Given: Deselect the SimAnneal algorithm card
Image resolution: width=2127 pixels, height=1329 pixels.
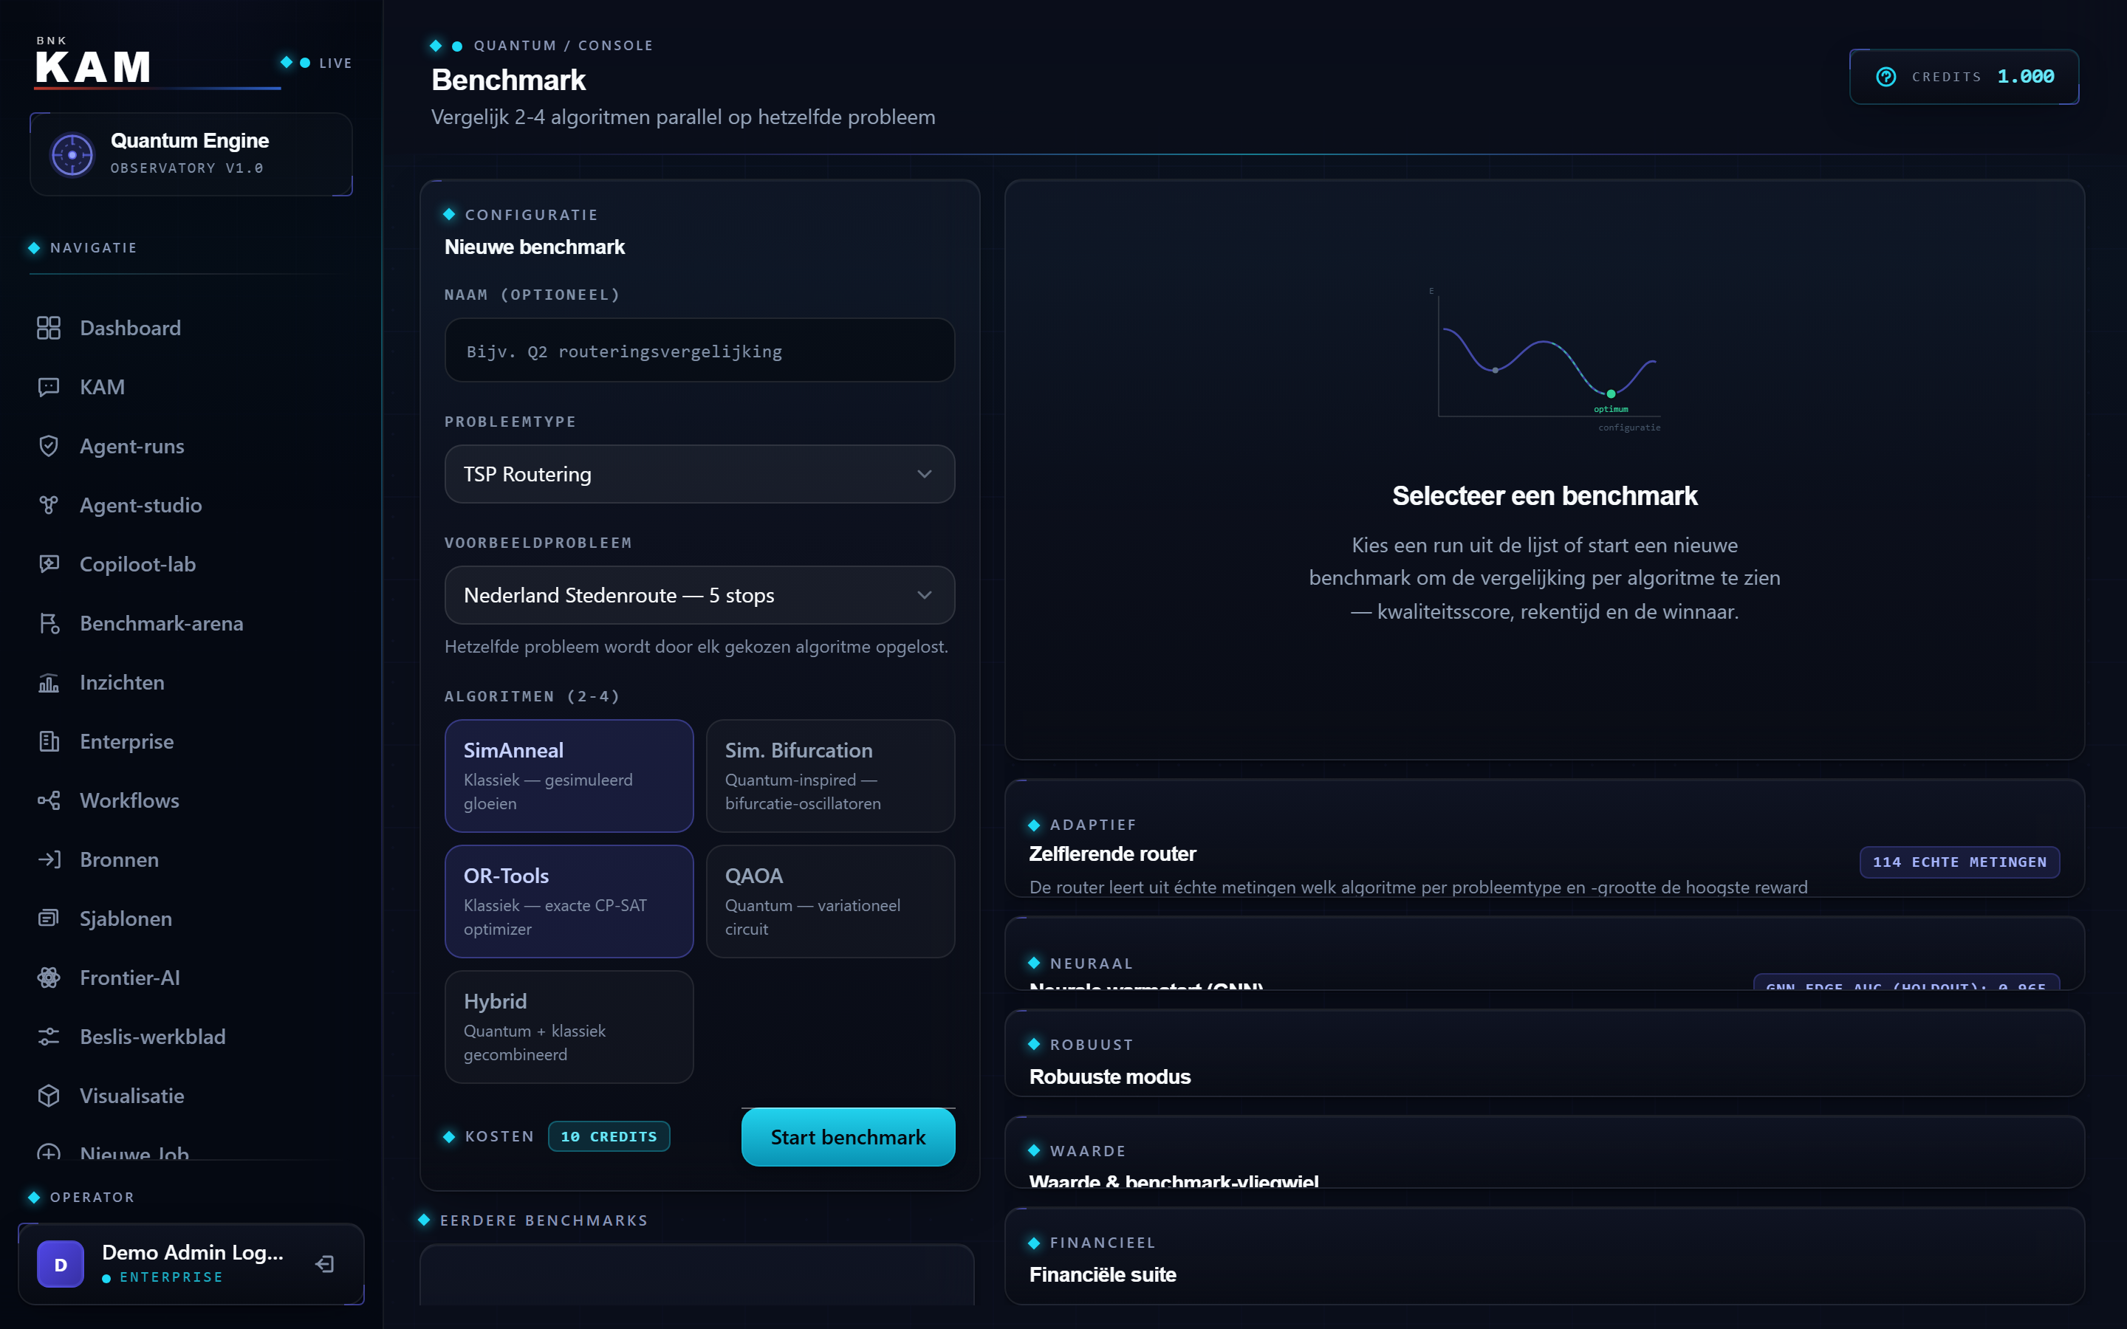Looking at the screenshot, I should point(569,775).
